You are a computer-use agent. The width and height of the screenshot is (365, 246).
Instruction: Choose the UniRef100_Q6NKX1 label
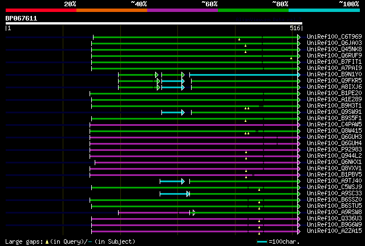tap(334, 162)
